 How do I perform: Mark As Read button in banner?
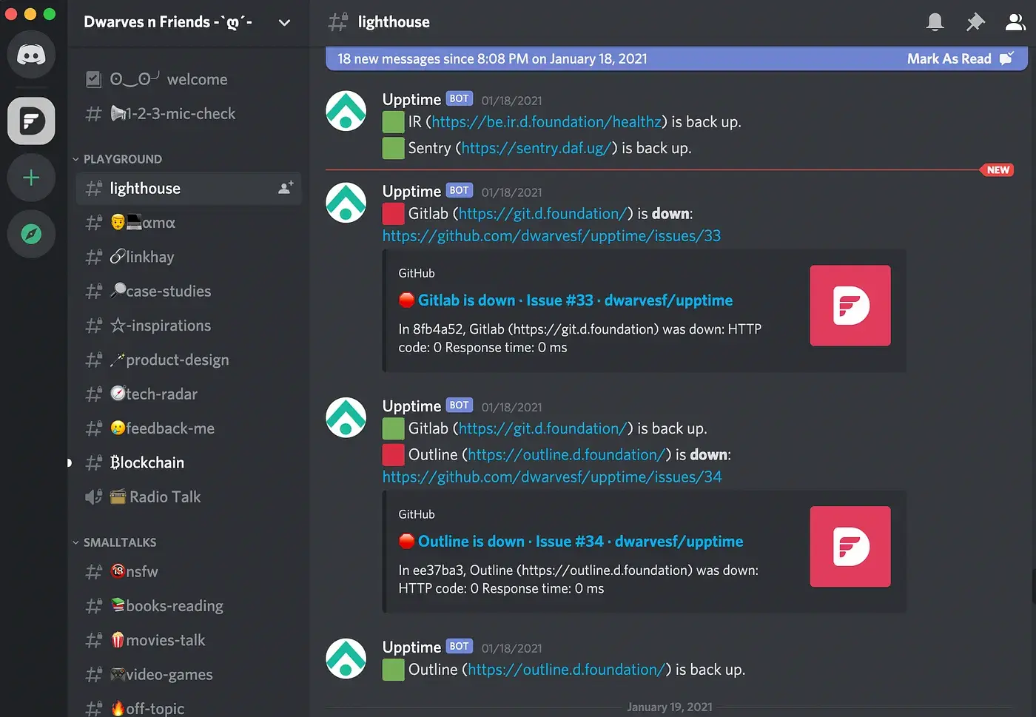(x=961, y=58)
